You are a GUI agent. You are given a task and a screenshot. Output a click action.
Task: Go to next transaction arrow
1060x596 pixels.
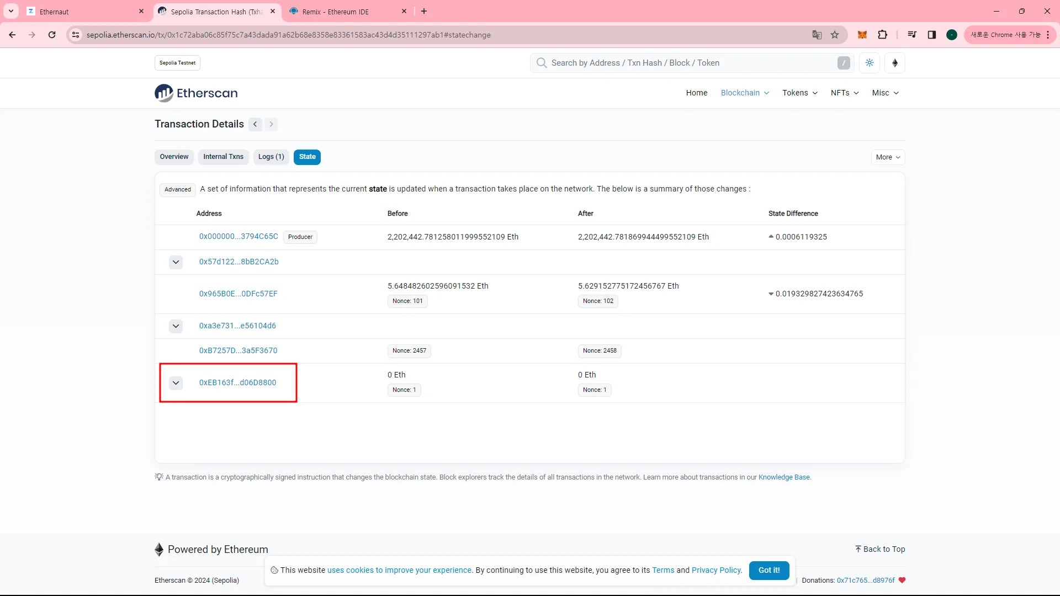pos(271,124)
